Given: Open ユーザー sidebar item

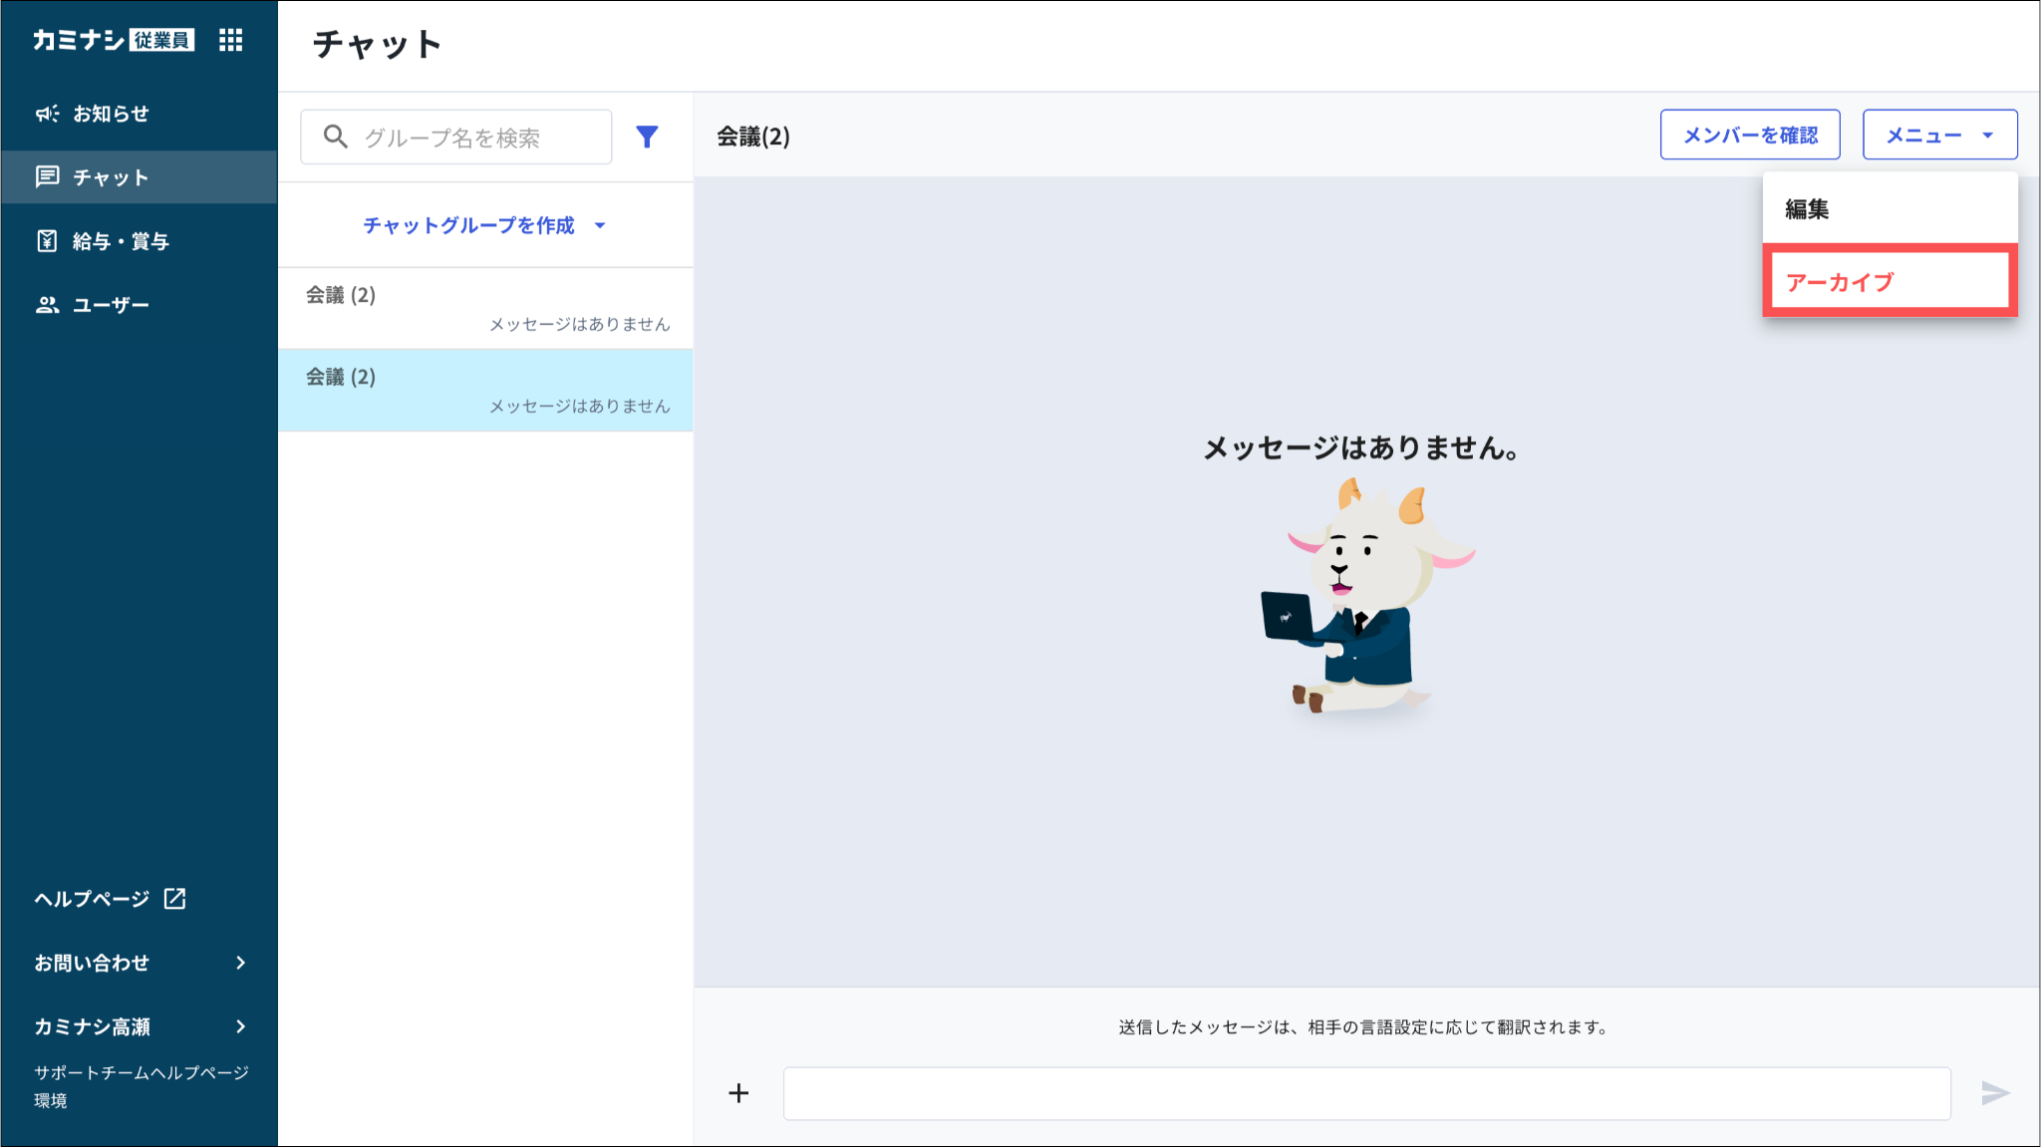Looking at the screenshot, I should pyautogui.click(x=110, y=305).
